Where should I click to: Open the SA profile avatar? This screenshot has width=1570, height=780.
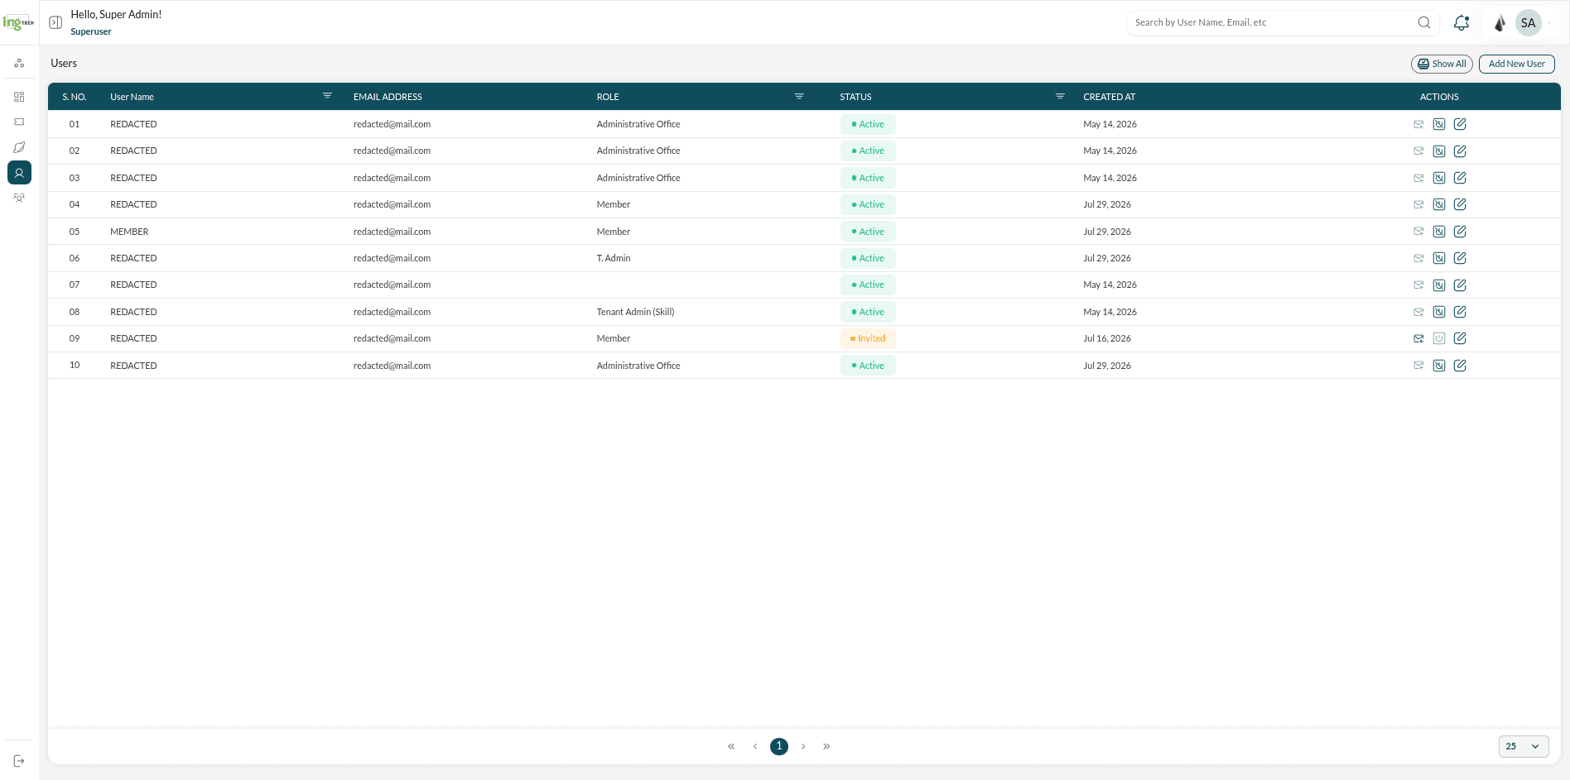(x=1529, y=23)
